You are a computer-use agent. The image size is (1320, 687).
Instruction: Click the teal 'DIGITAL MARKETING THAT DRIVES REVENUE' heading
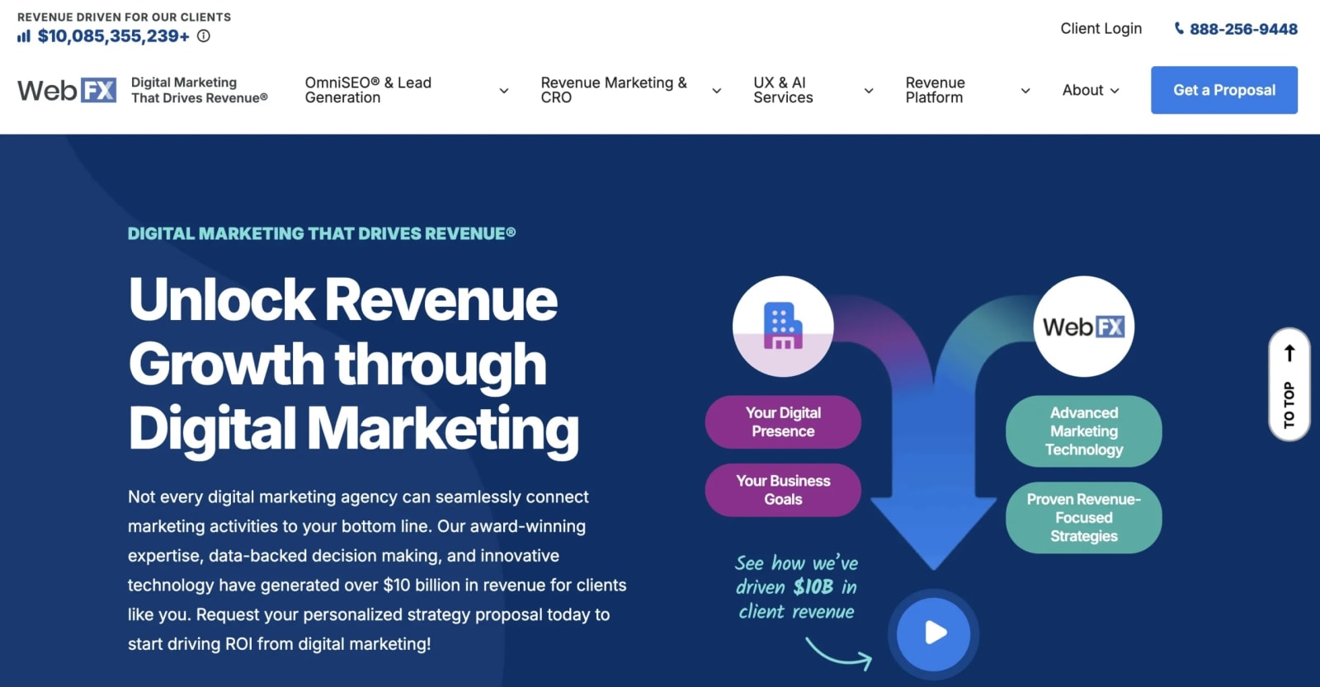coord(322,233)
